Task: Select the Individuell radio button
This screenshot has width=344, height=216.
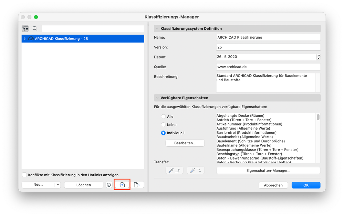Action: (163, 133)
